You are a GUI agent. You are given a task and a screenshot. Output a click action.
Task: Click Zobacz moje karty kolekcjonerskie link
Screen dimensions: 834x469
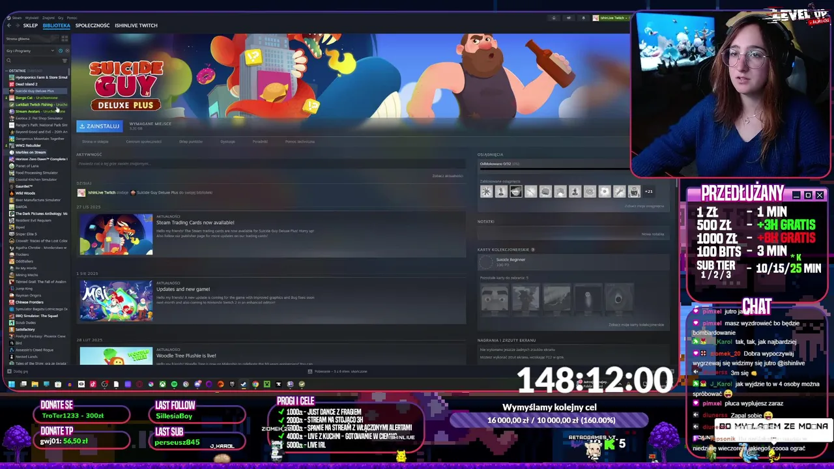point(637,324)
